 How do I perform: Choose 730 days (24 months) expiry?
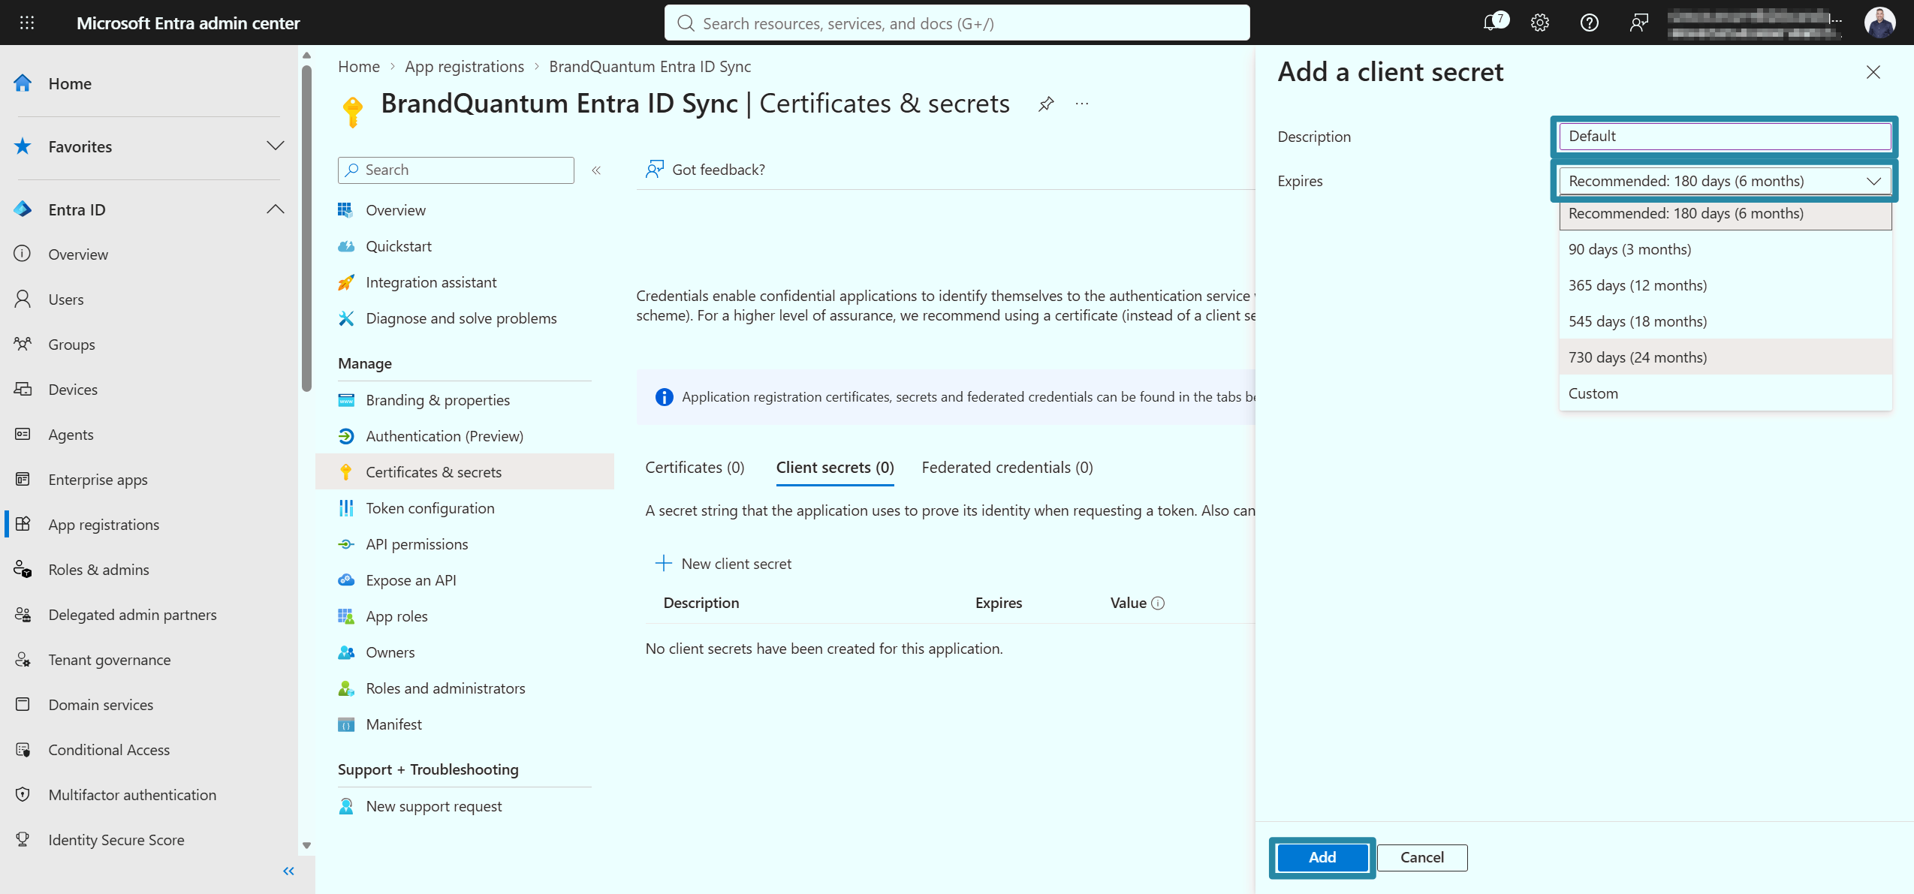pyautogui.click(x=1725, y=357)
